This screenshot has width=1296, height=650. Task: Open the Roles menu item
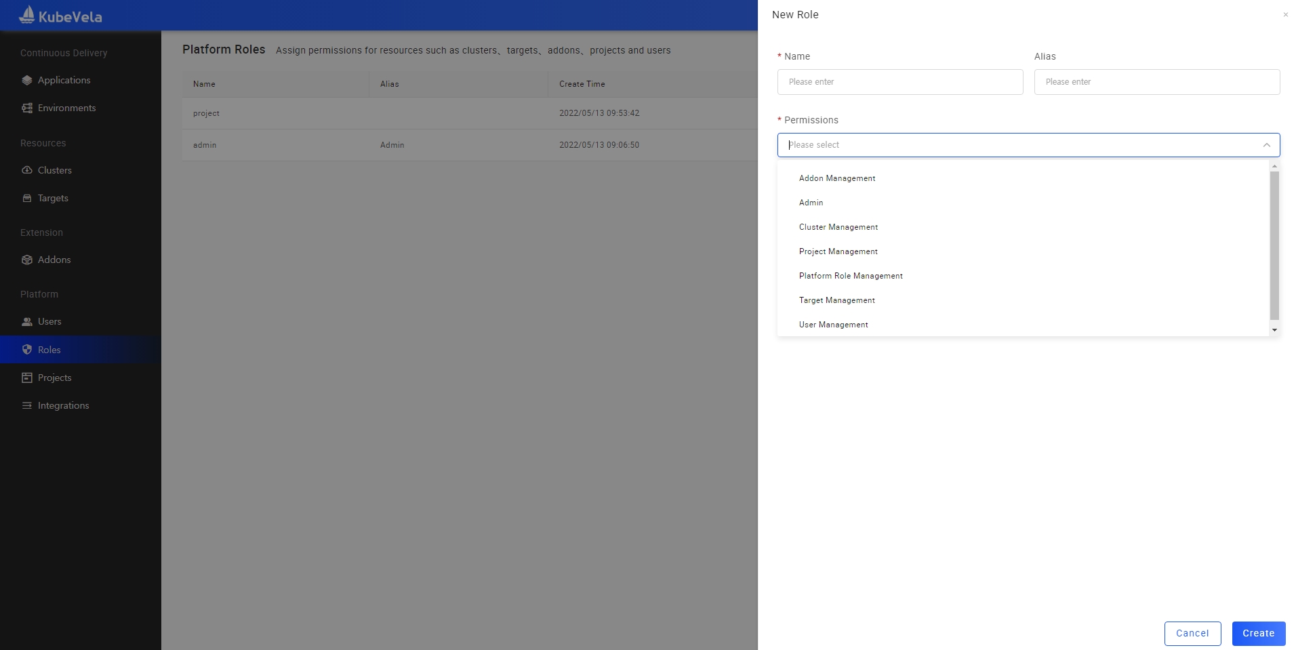pyautogui.click(x=49, y=350)
